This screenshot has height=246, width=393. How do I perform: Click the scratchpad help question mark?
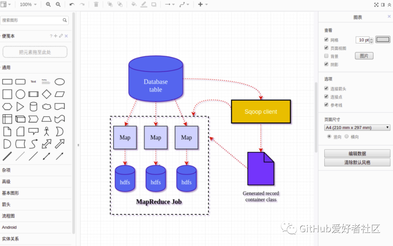51,36
